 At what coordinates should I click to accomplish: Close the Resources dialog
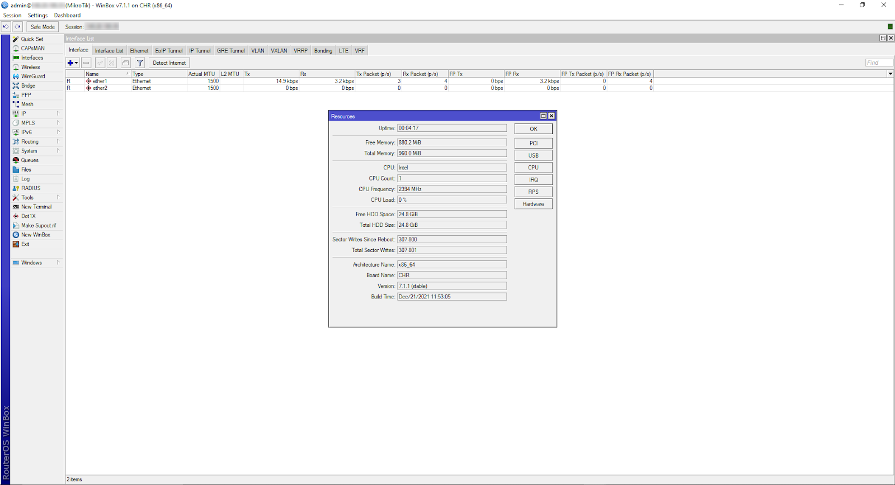click(x=552, y=116)
